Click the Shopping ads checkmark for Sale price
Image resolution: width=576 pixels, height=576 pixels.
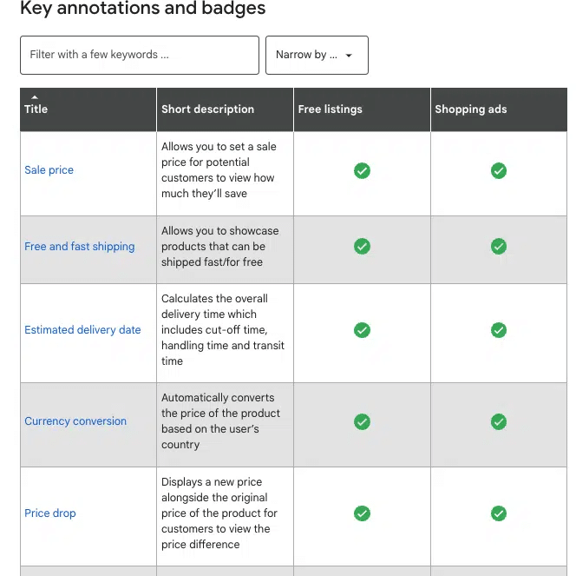point(498,170)
